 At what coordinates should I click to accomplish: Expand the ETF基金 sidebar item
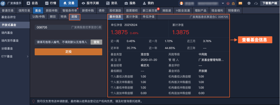[15, 56]
